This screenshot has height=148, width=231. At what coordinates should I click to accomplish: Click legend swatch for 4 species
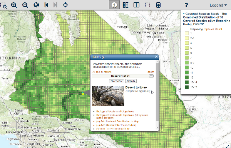click(x=187, y=43)
